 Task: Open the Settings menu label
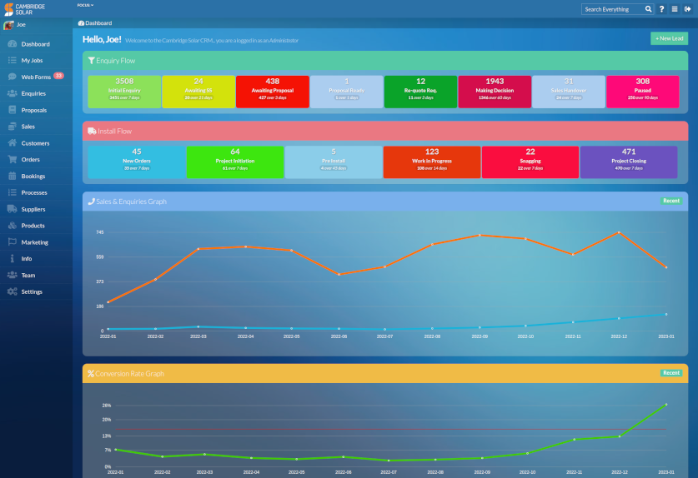(32, 291)
